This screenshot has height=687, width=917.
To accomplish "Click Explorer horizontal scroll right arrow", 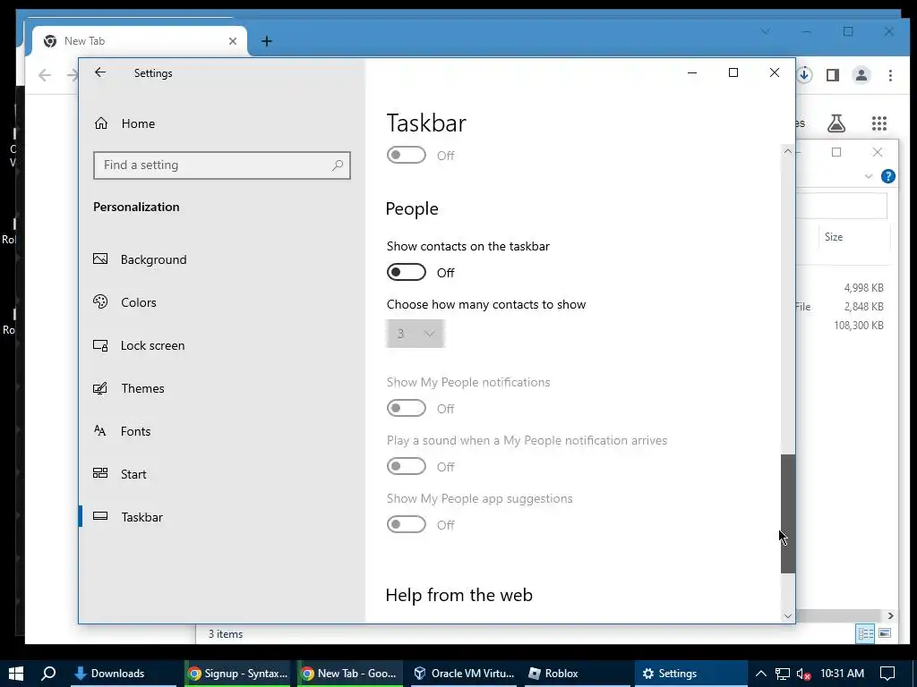I will pos(890,615).
